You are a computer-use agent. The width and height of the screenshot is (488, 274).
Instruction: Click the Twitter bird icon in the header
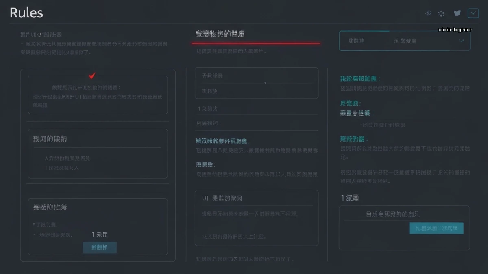[x=457, y=13]
